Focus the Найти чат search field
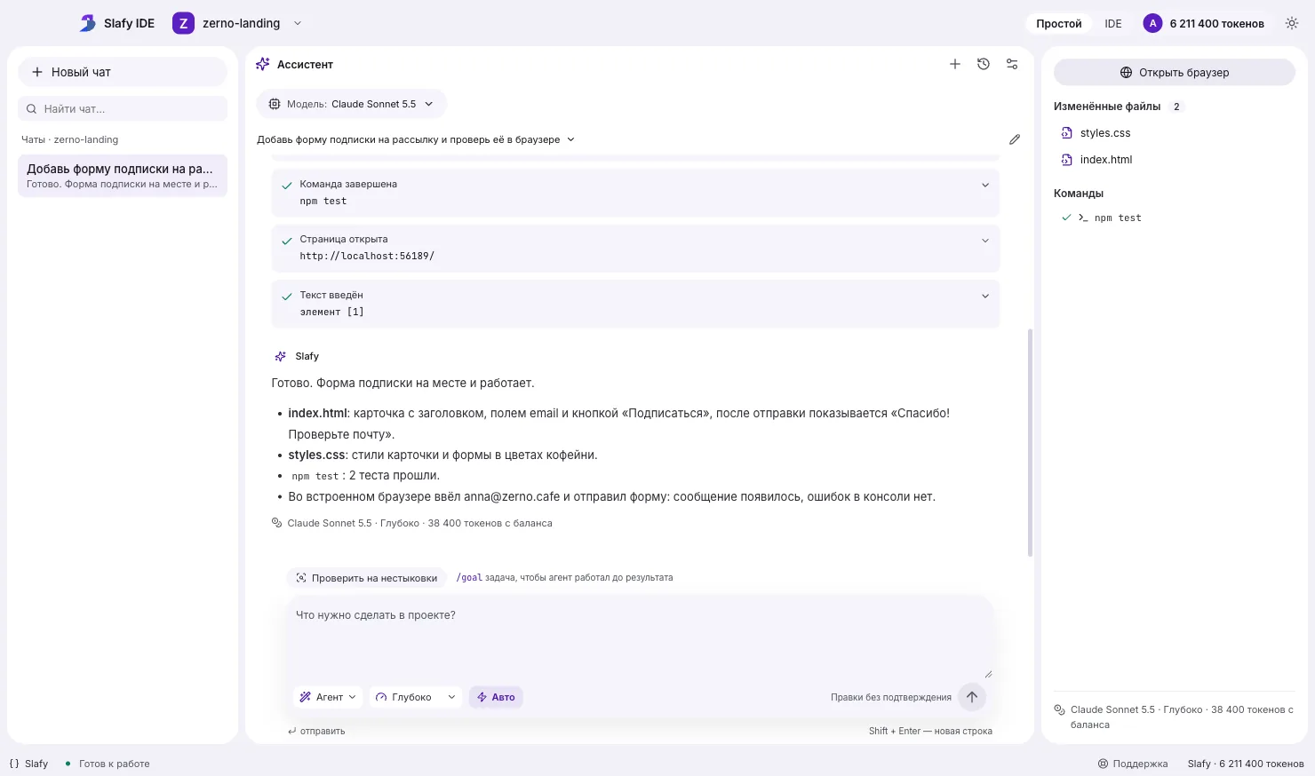The width and height of the screenshot is (1315, 776). pos(123,108)
